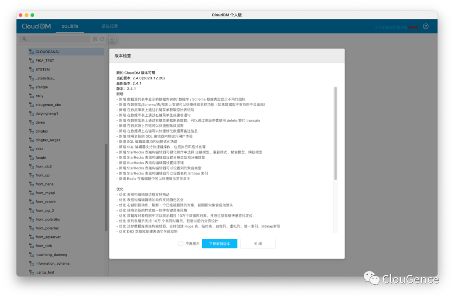
Task: Collapse the sidebar panel toggle icon
Action: click(112, 39)
